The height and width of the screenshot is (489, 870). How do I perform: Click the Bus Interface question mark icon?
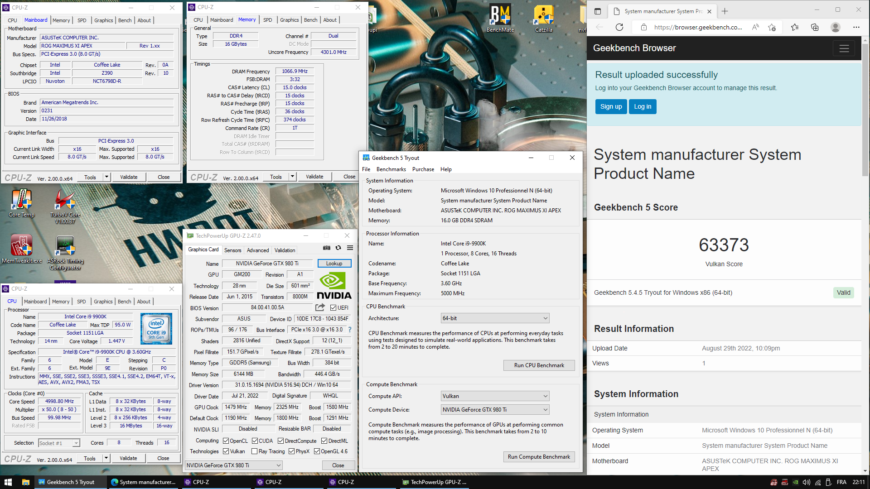click(349, 330)
